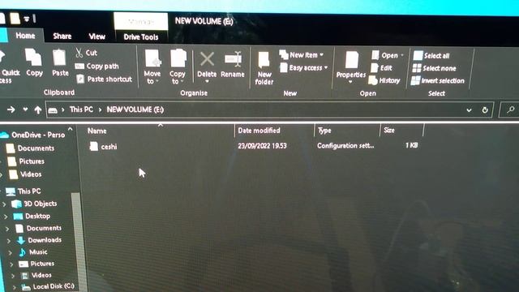The width and height of the screenshot is (519, 292).
Task: Click the Copy path option
Action: pos(97,67)
